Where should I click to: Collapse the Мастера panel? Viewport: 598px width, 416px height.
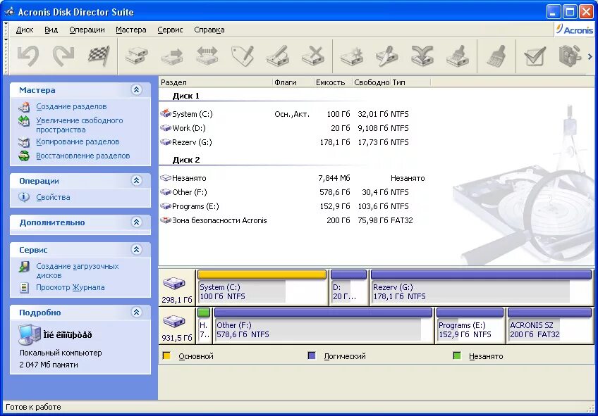137,90
